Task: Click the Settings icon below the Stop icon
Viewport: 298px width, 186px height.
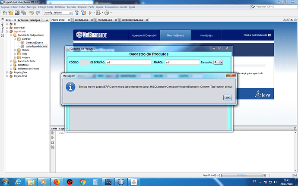Action: (53, 147)
